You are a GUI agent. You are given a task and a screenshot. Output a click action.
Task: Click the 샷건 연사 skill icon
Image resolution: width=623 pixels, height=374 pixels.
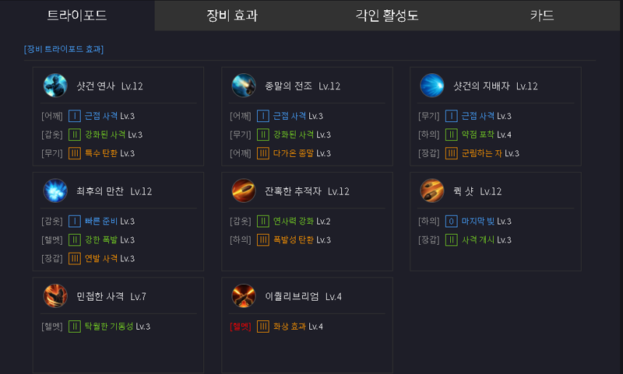pos(55,86)
